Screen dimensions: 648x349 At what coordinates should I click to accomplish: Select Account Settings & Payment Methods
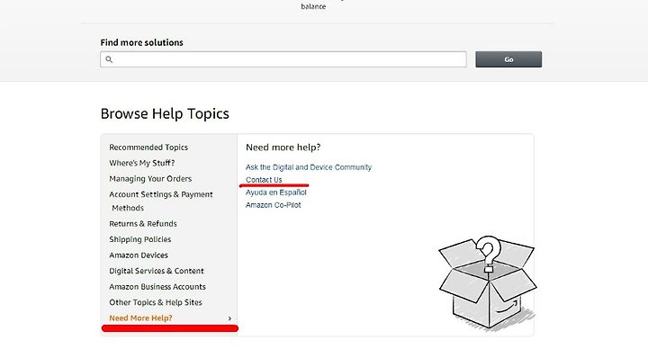coord(161,201)
